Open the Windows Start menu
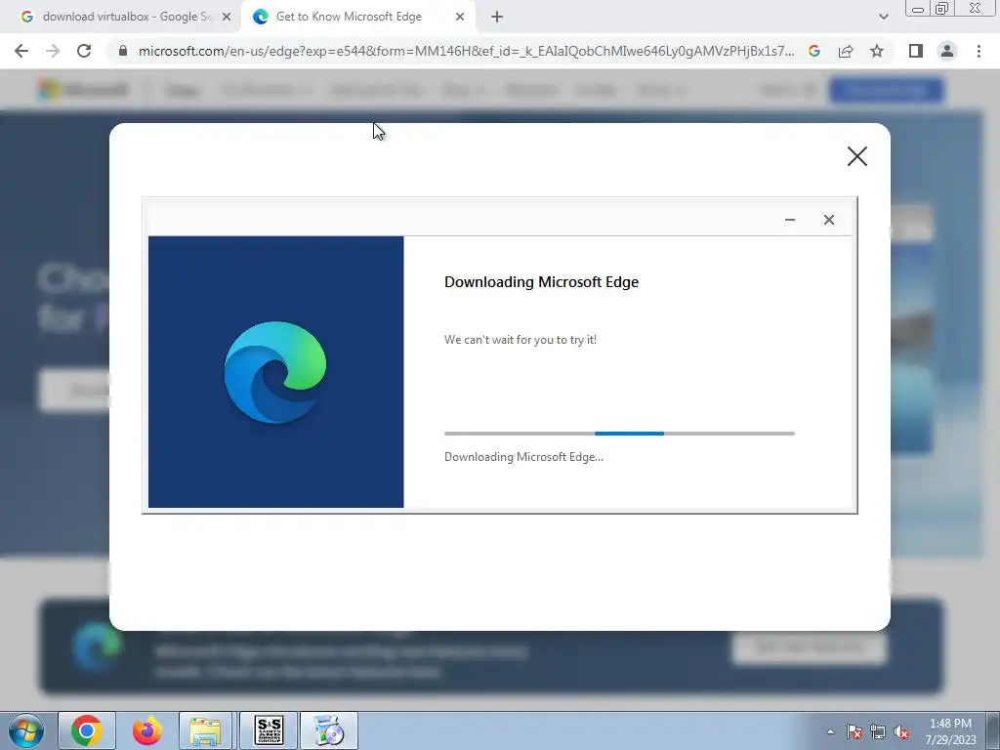The height and width of the screenshot is (750, 1000). click(25, 730)
